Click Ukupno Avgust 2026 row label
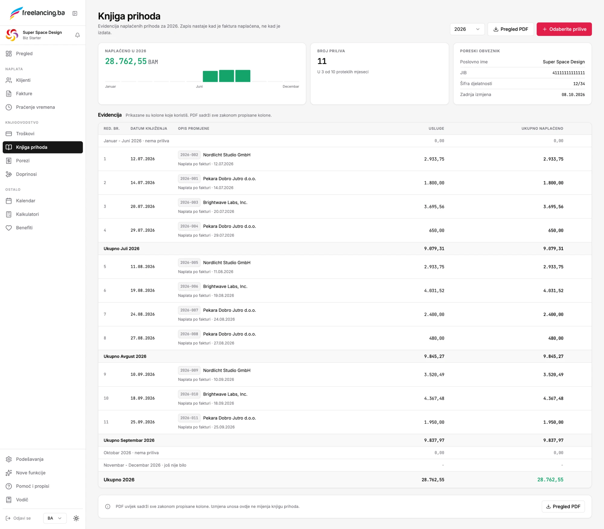 (x=125, y=356)
